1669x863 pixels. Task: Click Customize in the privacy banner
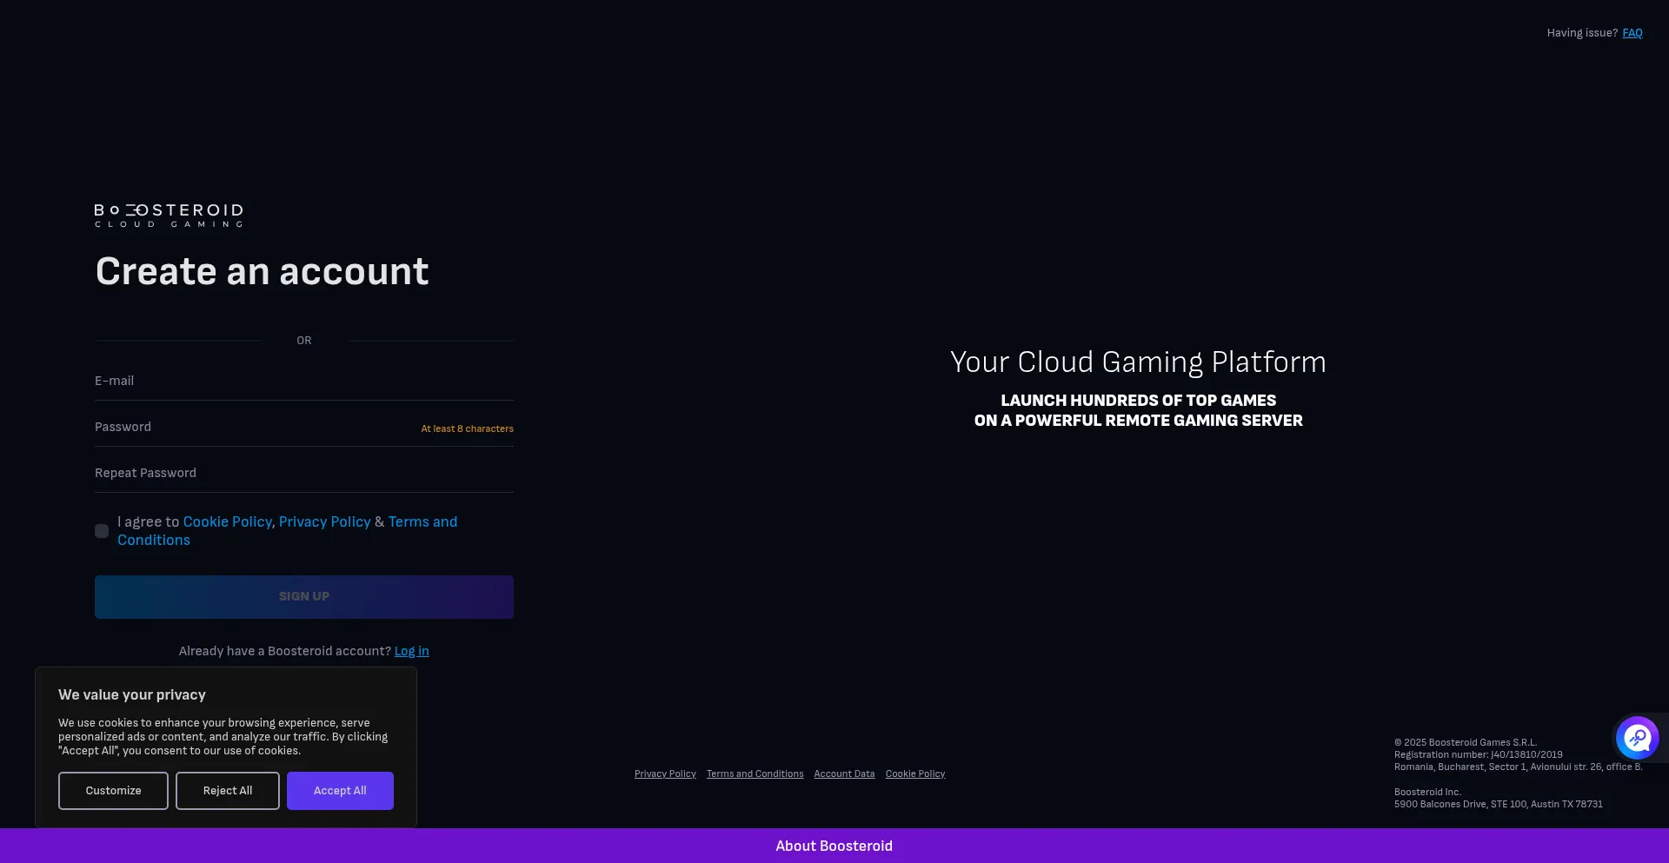pos(113,791)
